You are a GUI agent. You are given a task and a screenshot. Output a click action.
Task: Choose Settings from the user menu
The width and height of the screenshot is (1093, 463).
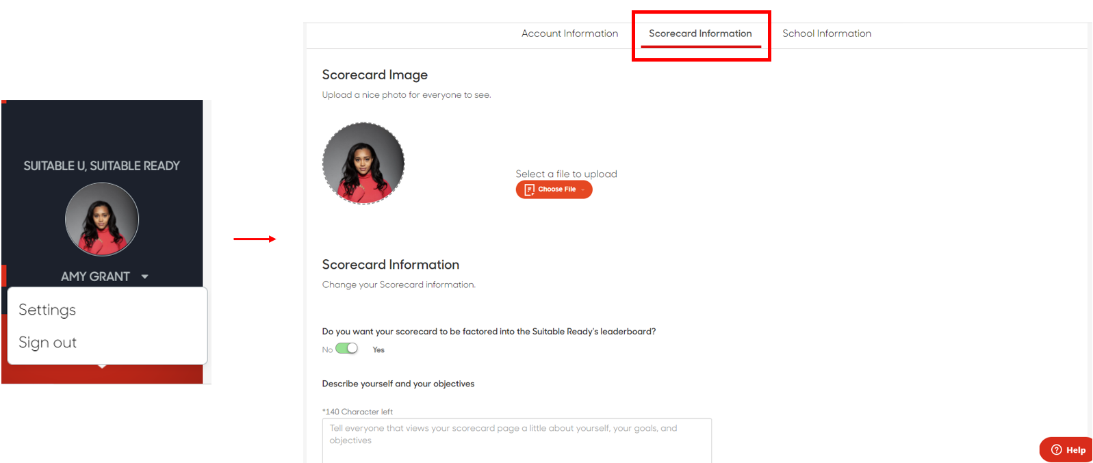(47, 310)
